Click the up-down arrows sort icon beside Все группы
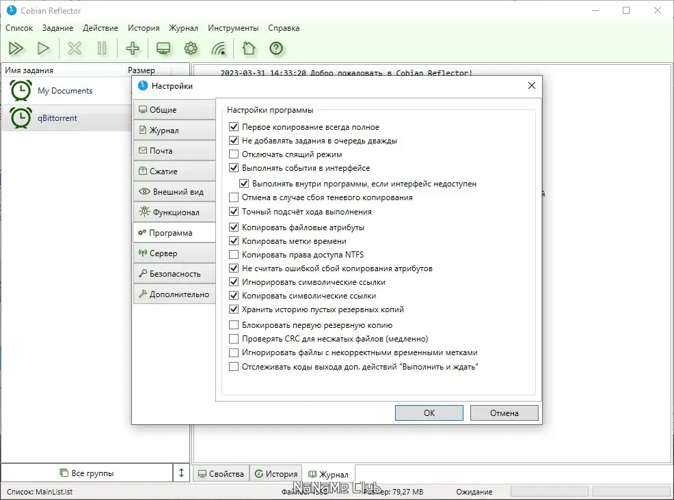Image resolution: width=674 pixels, height=500 pixels. (x=181, y=473)
